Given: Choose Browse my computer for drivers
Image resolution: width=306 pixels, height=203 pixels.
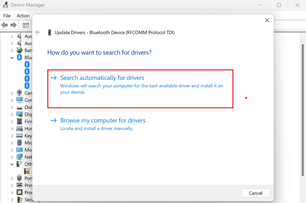Looking at the screenshot, I should pos(98,124).
